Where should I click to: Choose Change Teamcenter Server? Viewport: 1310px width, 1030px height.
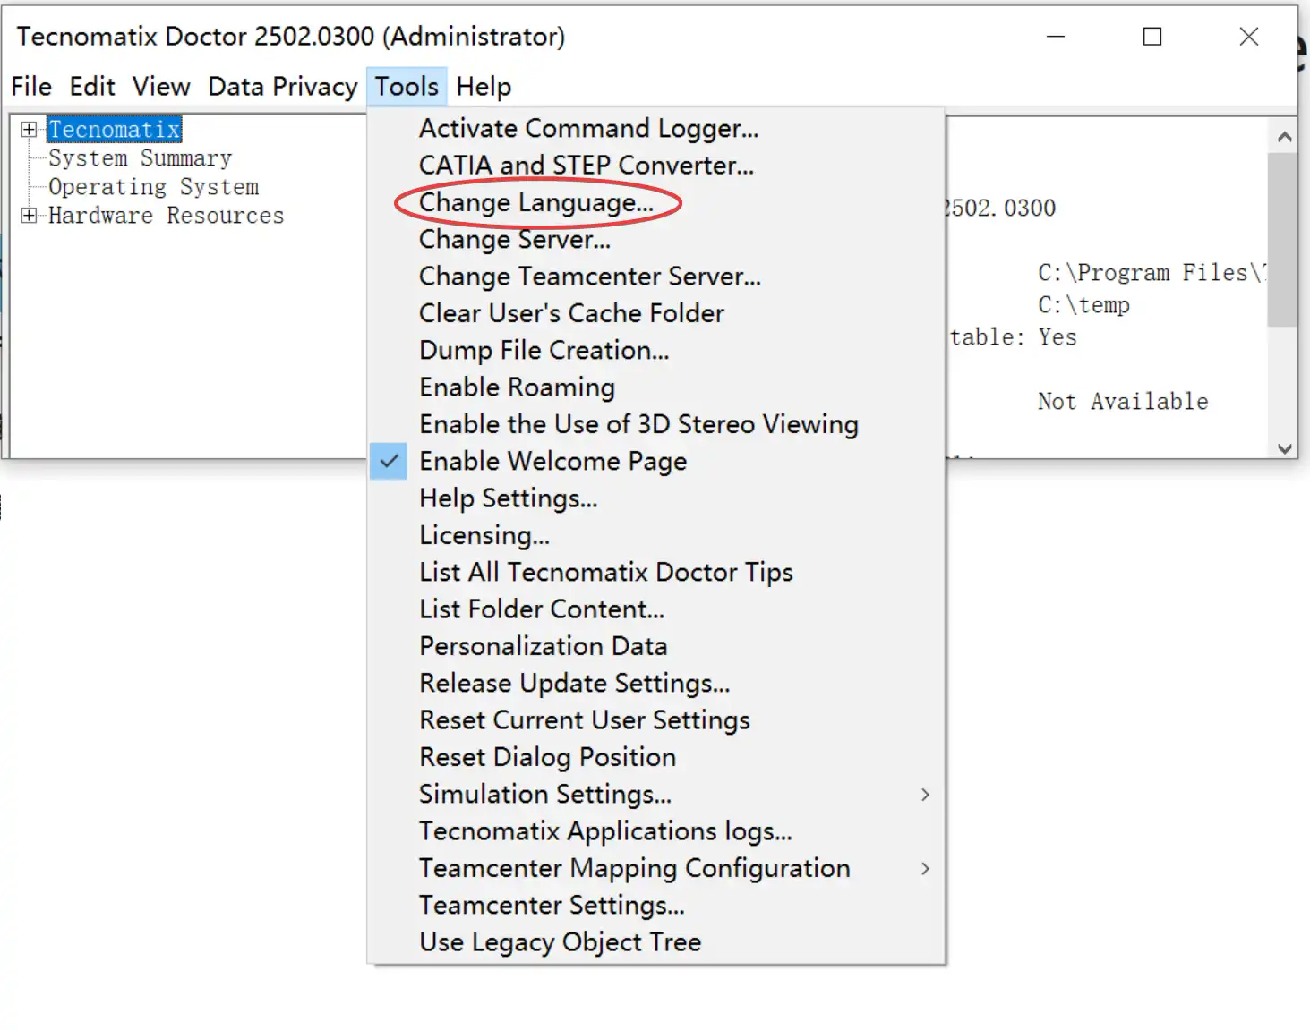tap(656, 277)
